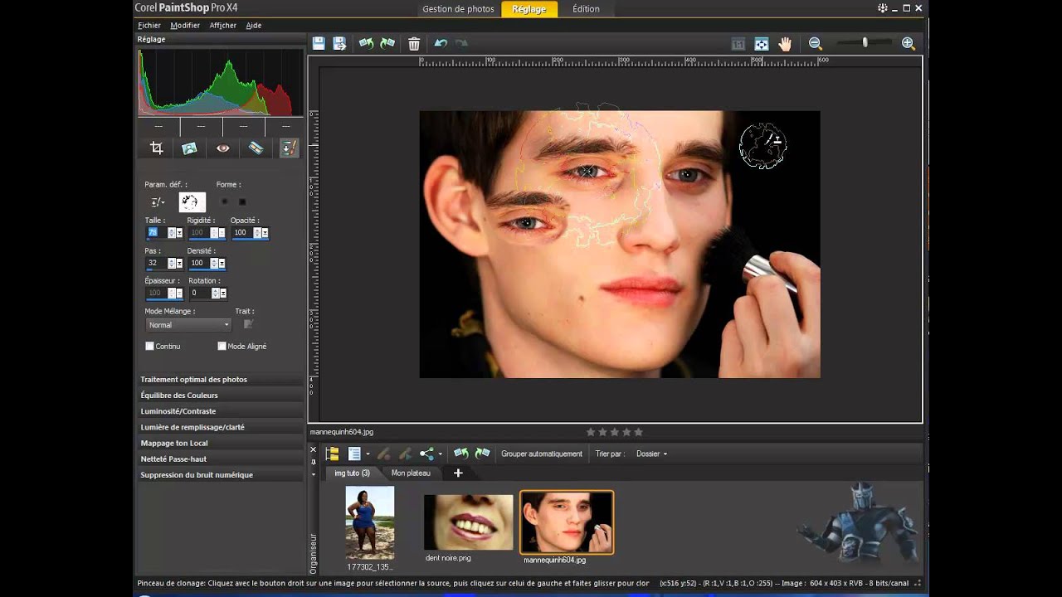Click the capture editing brush icon
This screenshot has width=1062, height=597.
[x=383, y=454]
